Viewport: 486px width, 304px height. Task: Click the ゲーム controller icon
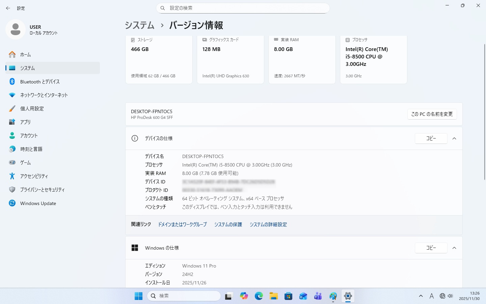[12, 162]
